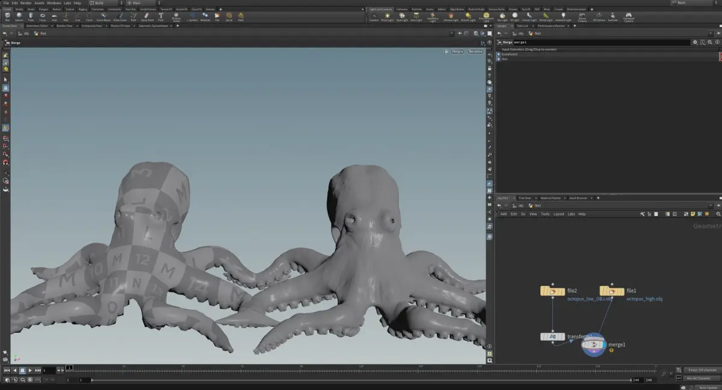The height and width of the screenshot is (390, 722).
Task: Create an L-System from the shelf
Action: coord(193,16)
